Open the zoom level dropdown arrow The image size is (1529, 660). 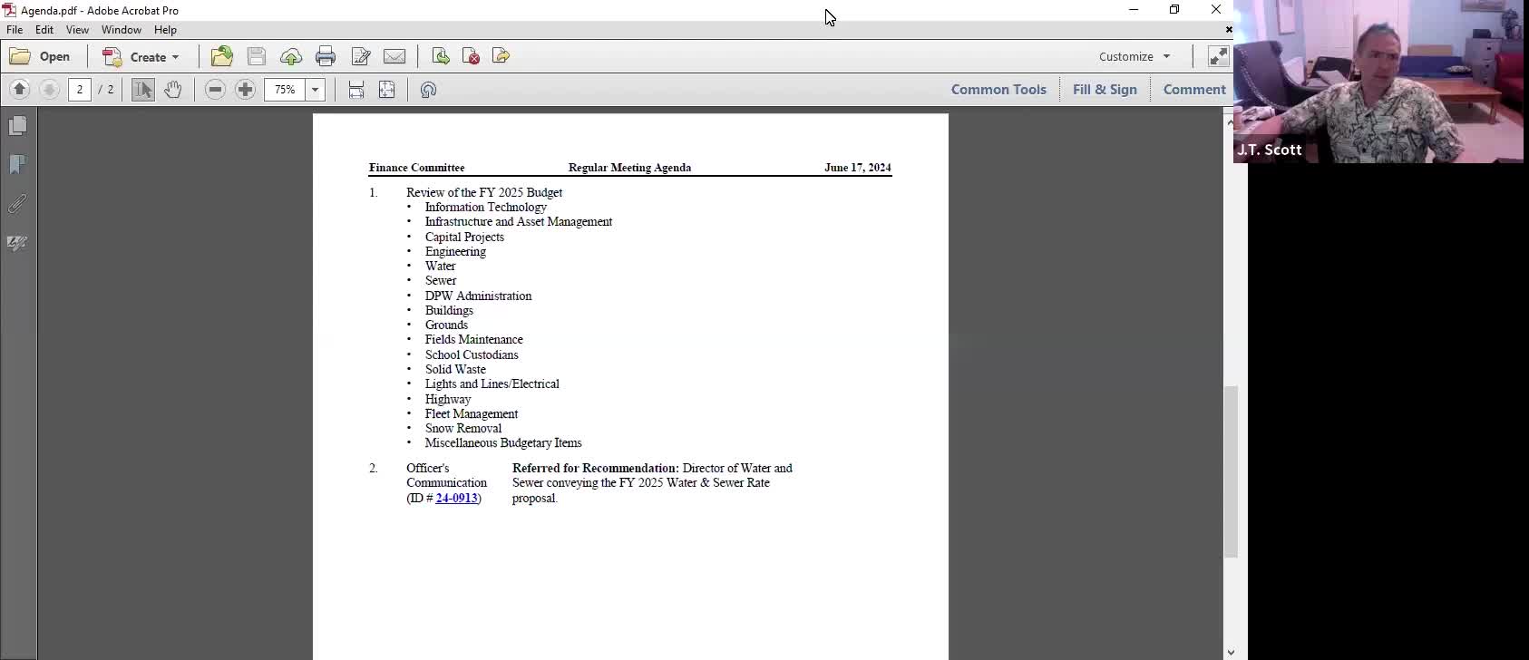click(x=316, y=90)
